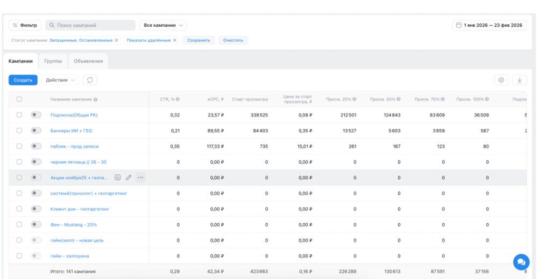
Task: Click help icon next to CTR, % header
Action: point(178,99)
